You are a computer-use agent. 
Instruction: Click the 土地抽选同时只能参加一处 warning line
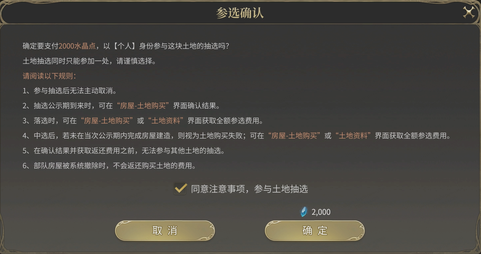(89, 61)
